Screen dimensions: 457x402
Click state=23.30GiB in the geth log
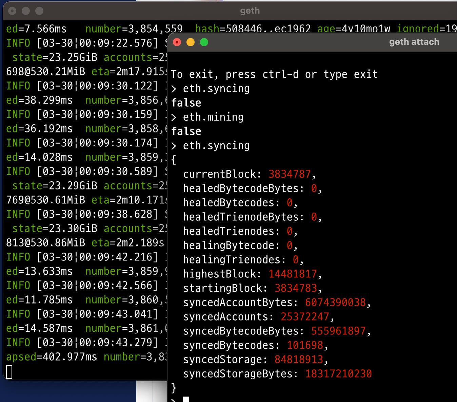55,229
